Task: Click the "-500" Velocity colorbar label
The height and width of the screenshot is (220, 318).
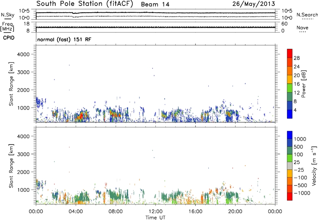Action: pyautogui.click(x=301, y=185)
